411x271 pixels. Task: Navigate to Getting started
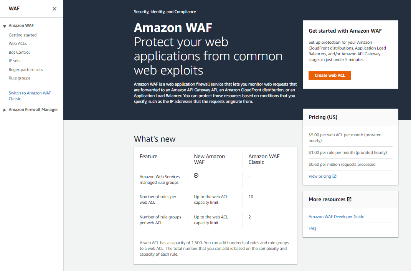click(x=22, y=35)
